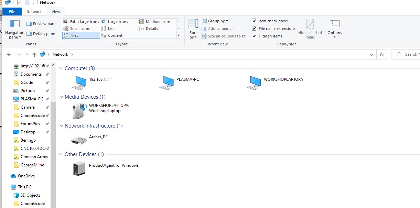Select Large icons layout
The height and width of the screenshot is (208, 420).
(115, 22)
